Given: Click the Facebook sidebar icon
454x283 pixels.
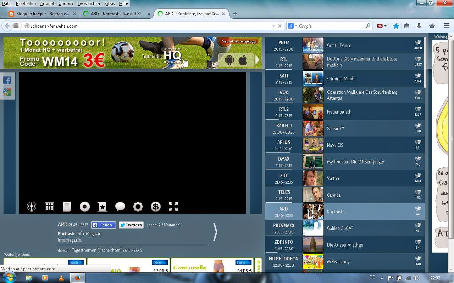Looking at the screenshot, I should point(7,80).
